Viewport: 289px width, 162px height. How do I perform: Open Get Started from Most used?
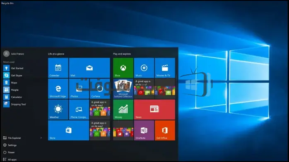[14, 68]
